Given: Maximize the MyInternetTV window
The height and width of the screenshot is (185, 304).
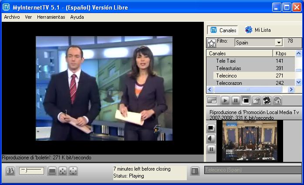Looking at the screenshot, I should pyautogui.click(x=287, y=7).
